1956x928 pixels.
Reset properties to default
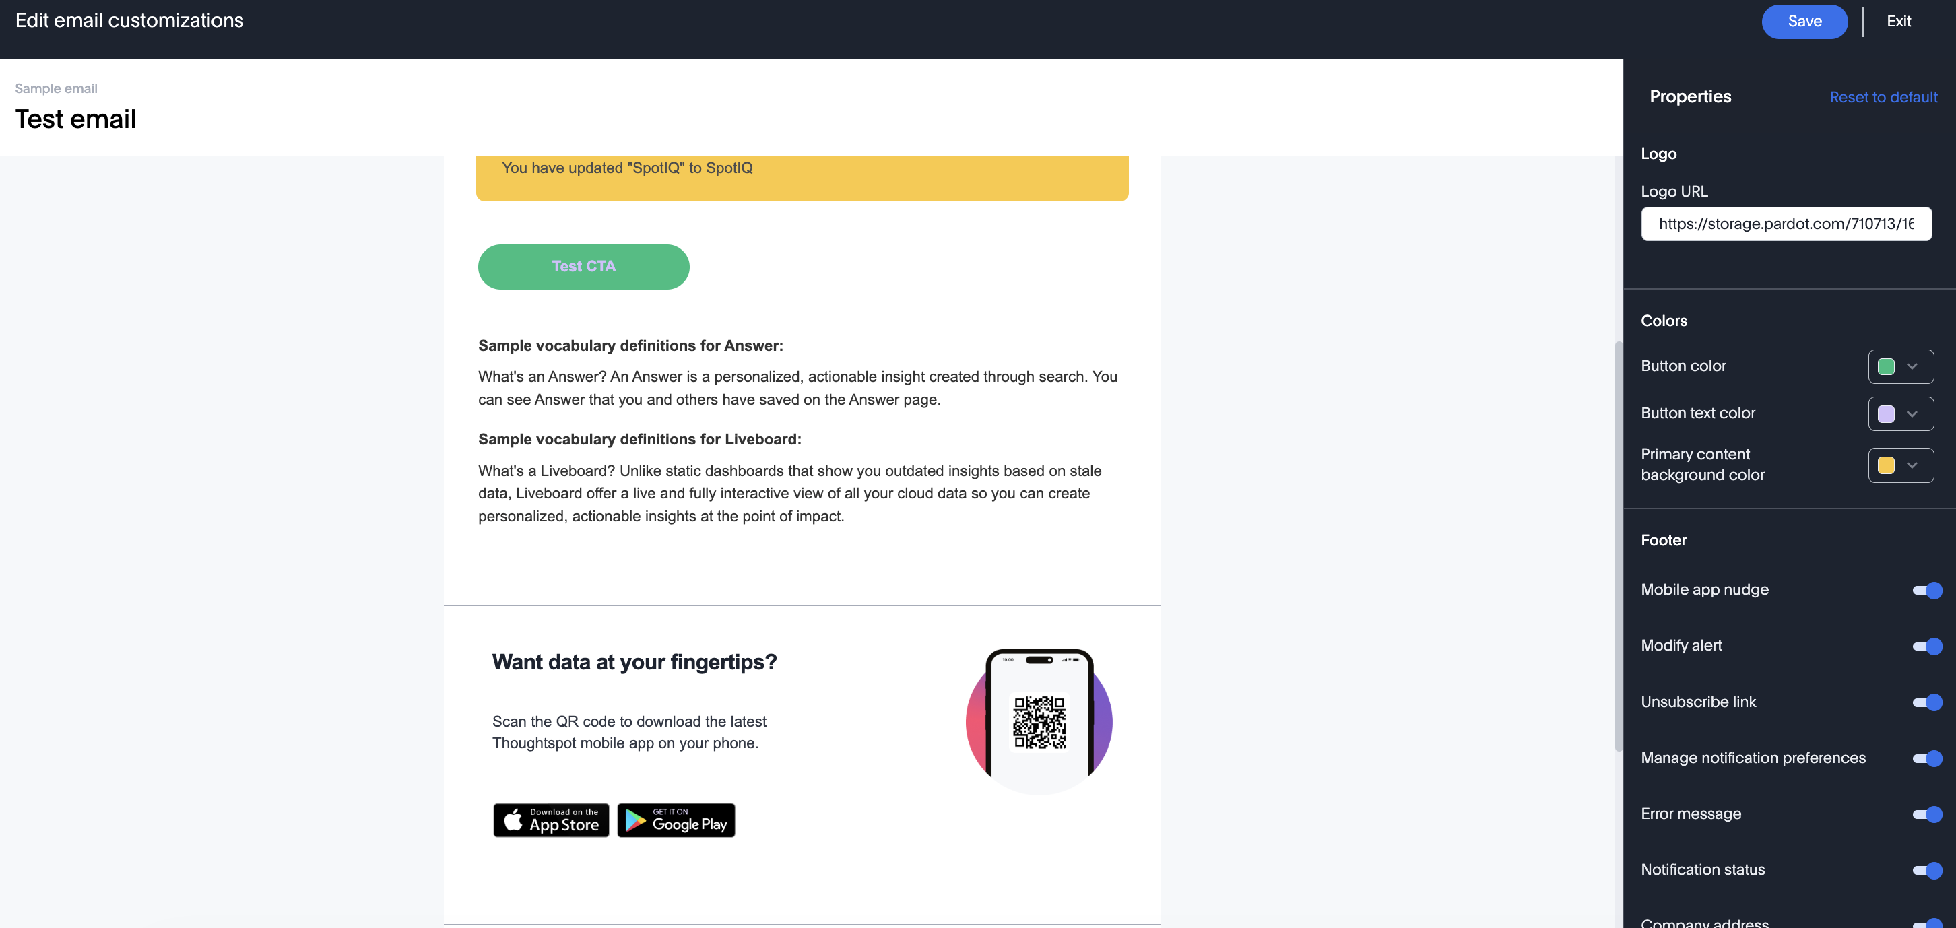click(1883, 97)
